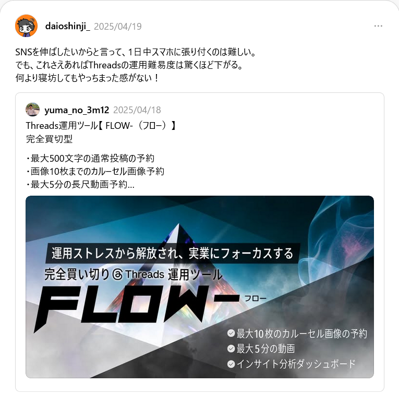Click the banner headline 運用ストレスから解放され
The image size is (399, 396).
pos(173,253)
